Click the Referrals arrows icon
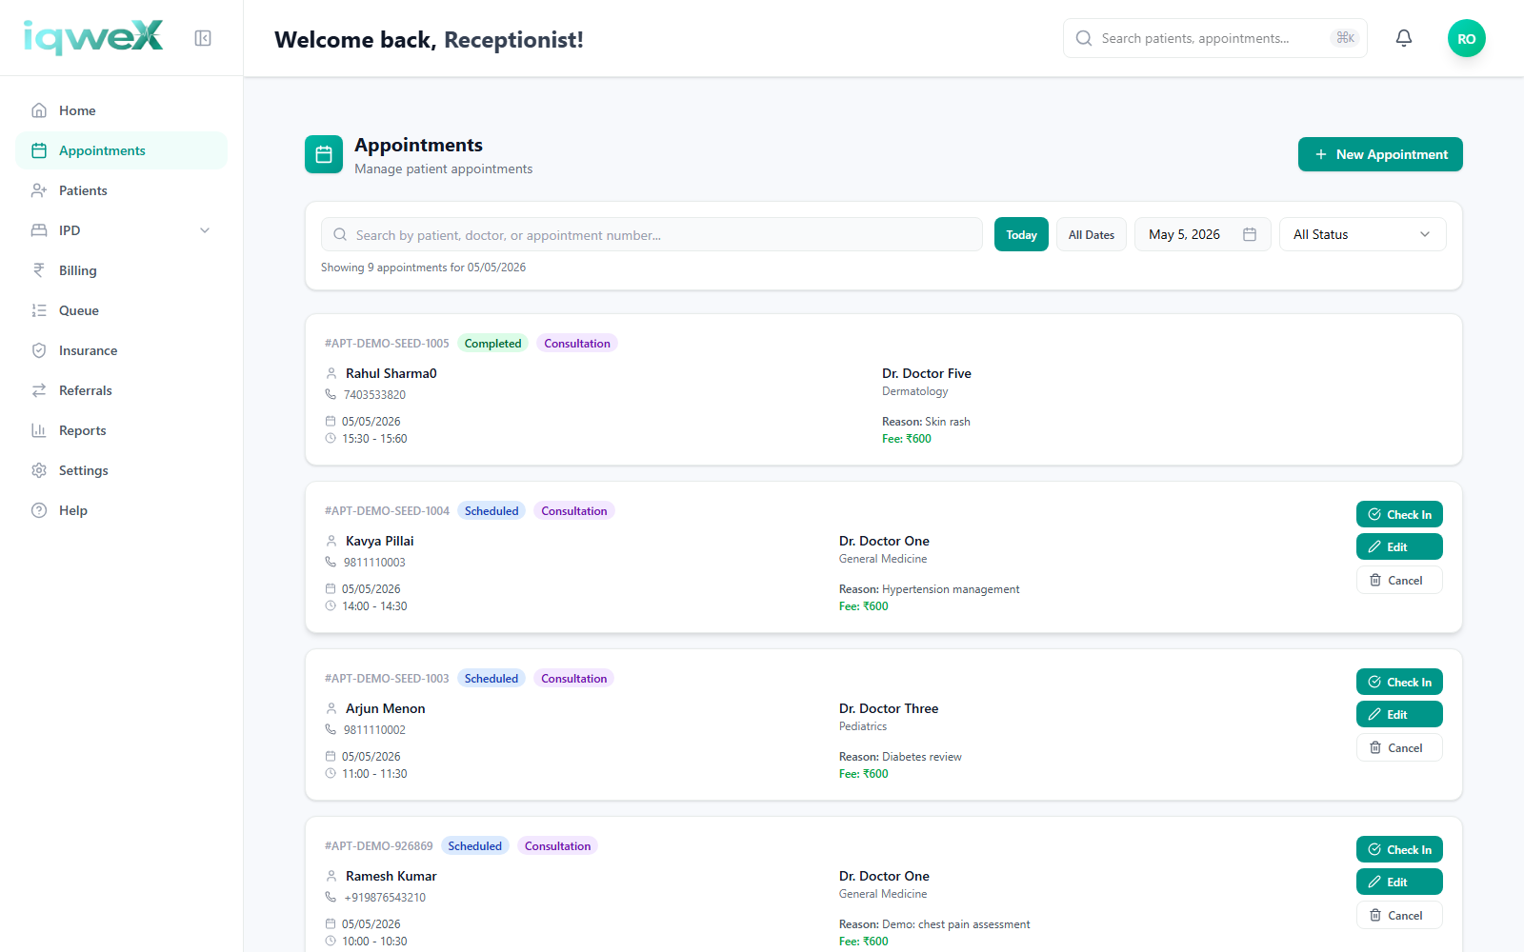This screenshot has height=952, width=1524. pyautogui.click(x=39, y=390)
